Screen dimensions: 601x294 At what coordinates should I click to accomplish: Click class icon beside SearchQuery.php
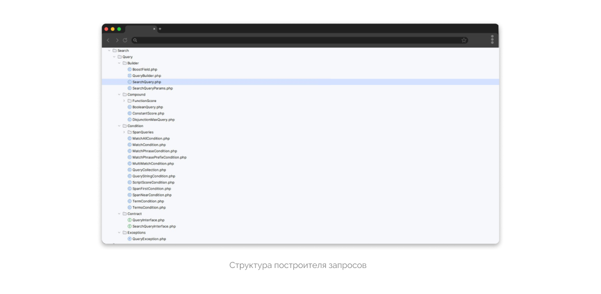tap(130, 82)
